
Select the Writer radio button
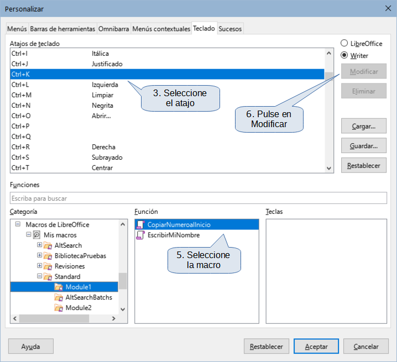pos(344,55)
